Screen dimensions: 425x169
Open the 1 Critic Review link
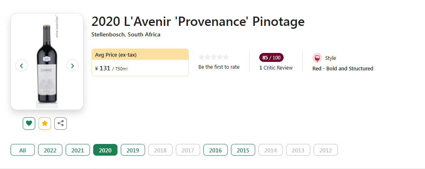coord(276,68)
